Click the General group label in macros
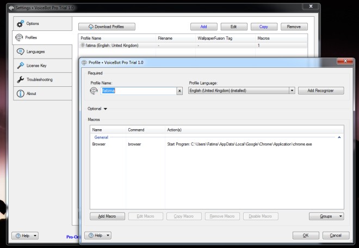This screenshot has width=359, height=248. pyautogui.click(x=101, y=137)
